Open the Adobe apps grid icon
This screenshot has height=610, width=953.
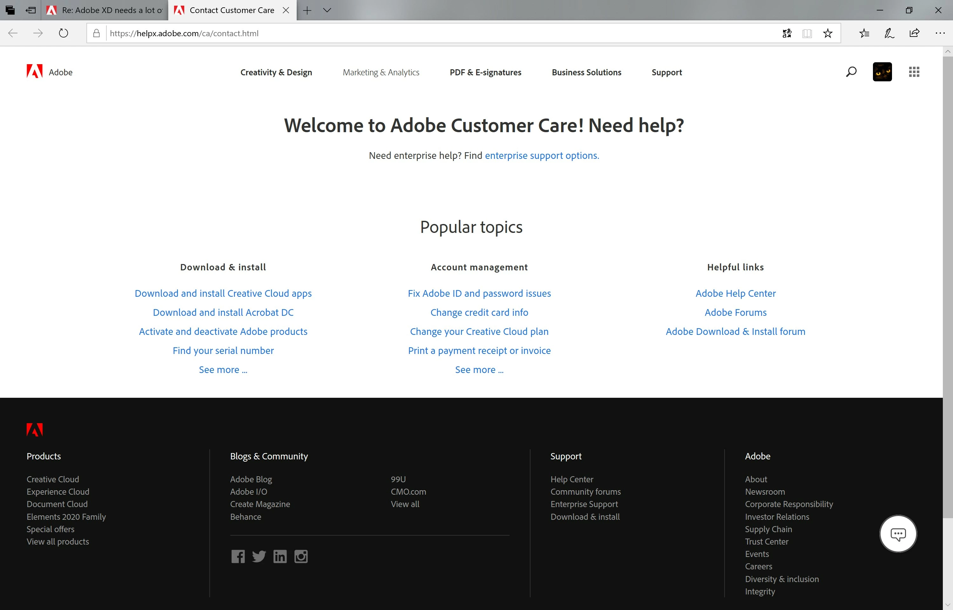point(914,72)
